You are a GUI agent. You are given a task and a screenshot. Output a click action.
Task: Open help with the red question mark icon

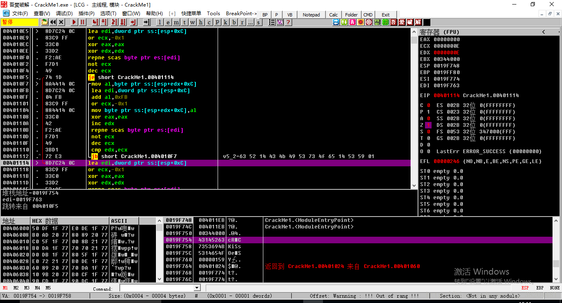(x=288, y=22)
